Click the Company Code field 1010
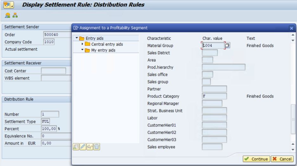The height and width of the screenshot is (166, 297). coord(49,42)
